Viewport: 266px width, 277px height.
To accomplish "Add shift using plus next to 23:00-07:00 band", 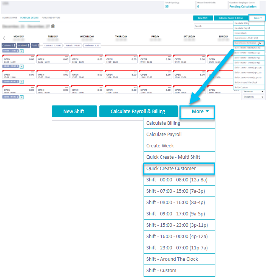I will (22, 97).
